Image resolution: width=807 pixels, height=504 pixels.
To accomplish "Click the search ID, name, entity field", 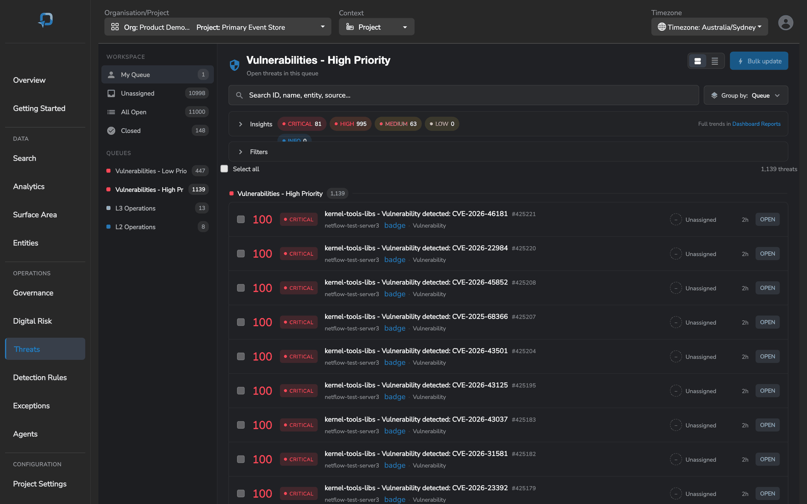I will tap(464, 95).
